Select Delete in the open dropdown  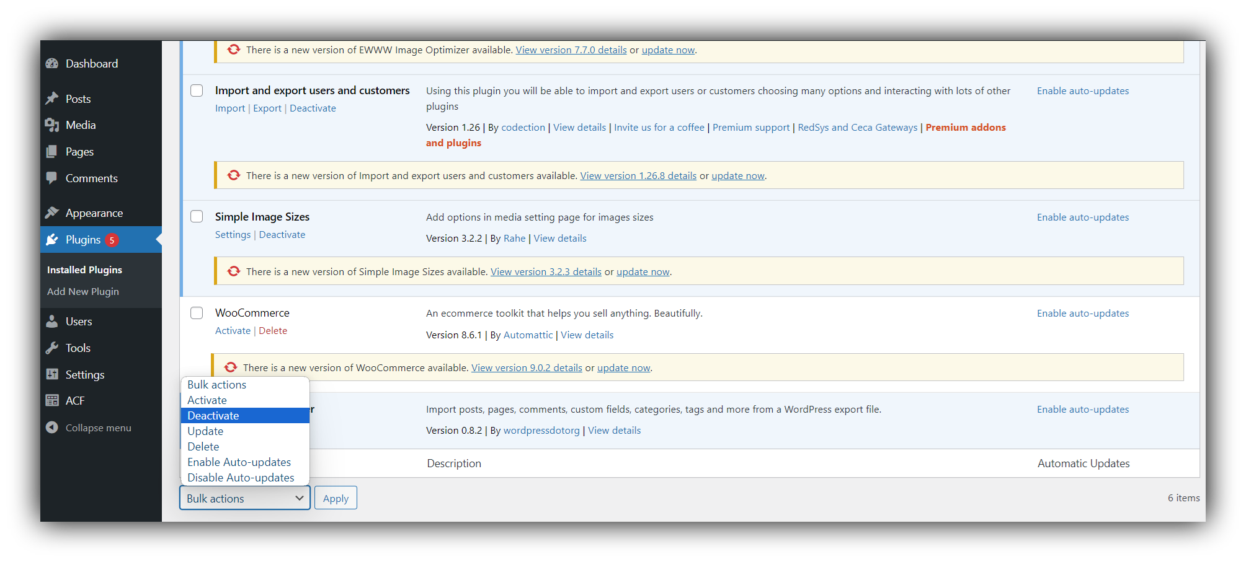203,446
